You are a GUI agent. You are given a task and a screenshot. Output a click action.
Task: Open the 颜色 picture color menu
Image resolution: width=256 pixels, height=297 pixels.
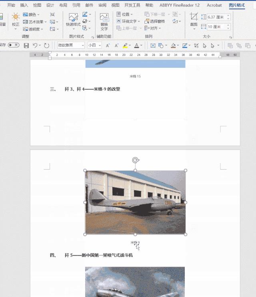31,15
